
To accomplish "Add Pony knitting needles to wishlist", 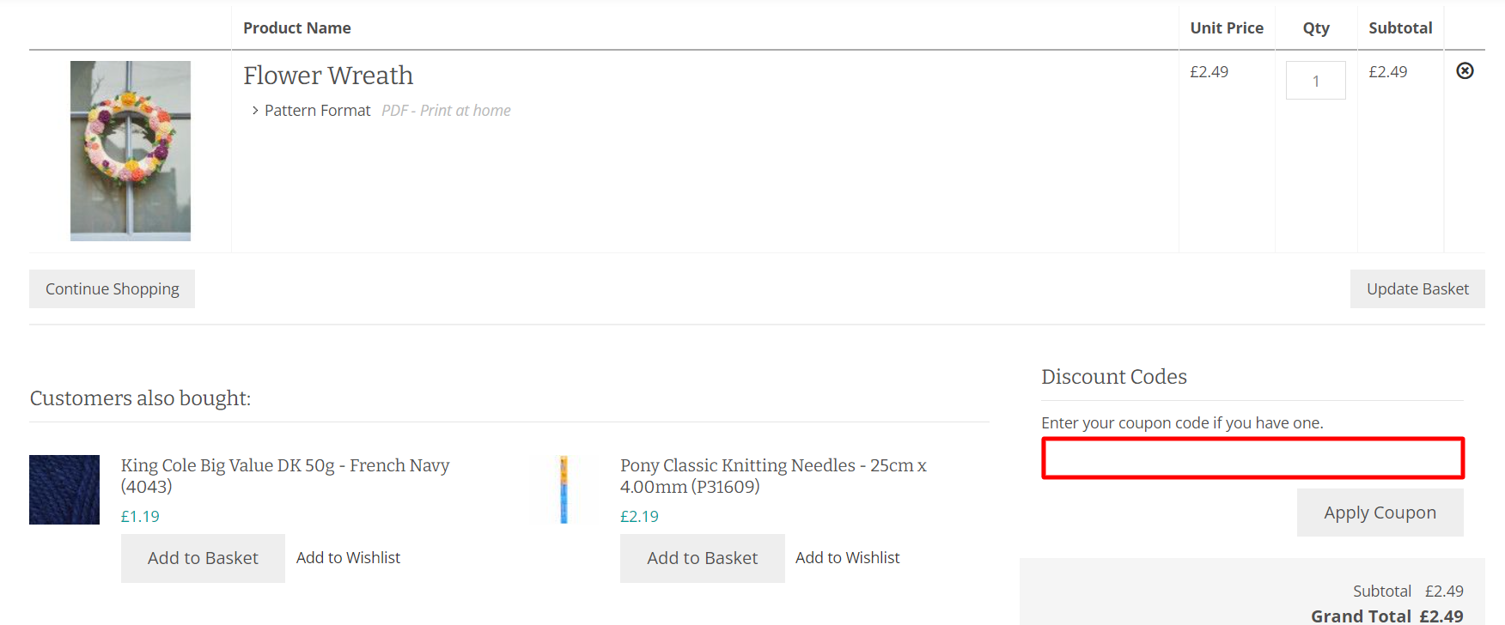I will pyautogui.click(x=847, y=557).
